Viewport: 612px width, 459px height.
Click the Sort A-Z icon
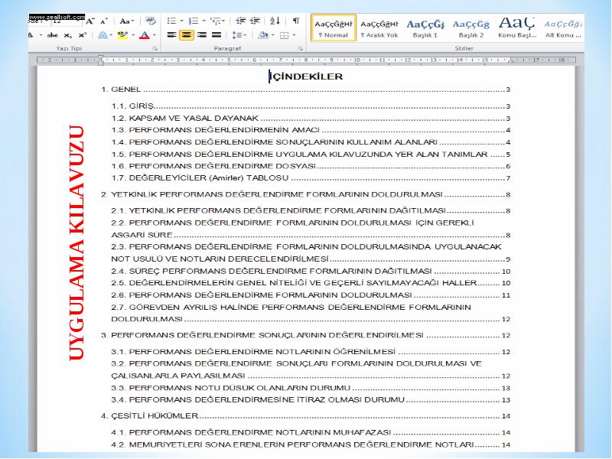275,21
